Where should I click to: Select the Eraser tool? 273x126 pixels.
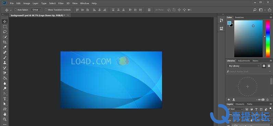(x=5, y=73)
